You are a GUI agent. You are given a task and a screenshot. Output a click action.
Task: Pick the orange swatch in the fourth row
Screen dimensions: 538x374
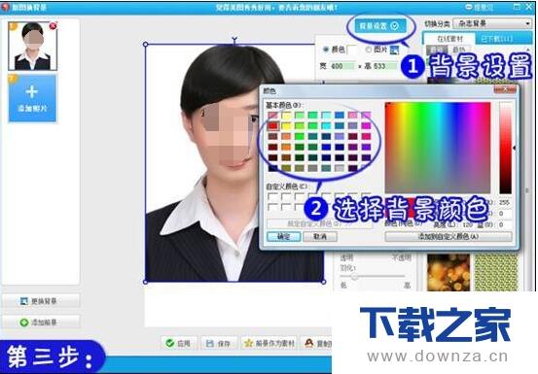click(286, 147)
